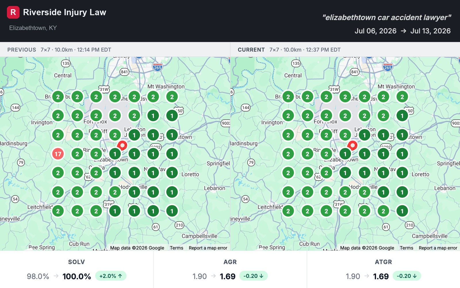Click Map data ©2026 Google on previous map
Viewport: 460px width, 288px height.
[137, 248]
